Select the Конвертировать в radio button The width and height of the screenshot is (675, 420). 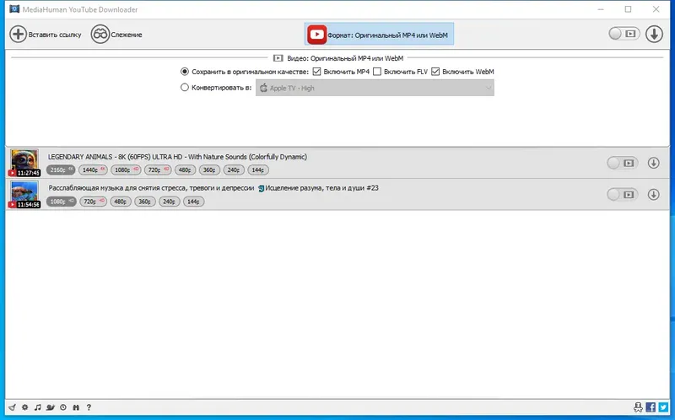(185, 88)
